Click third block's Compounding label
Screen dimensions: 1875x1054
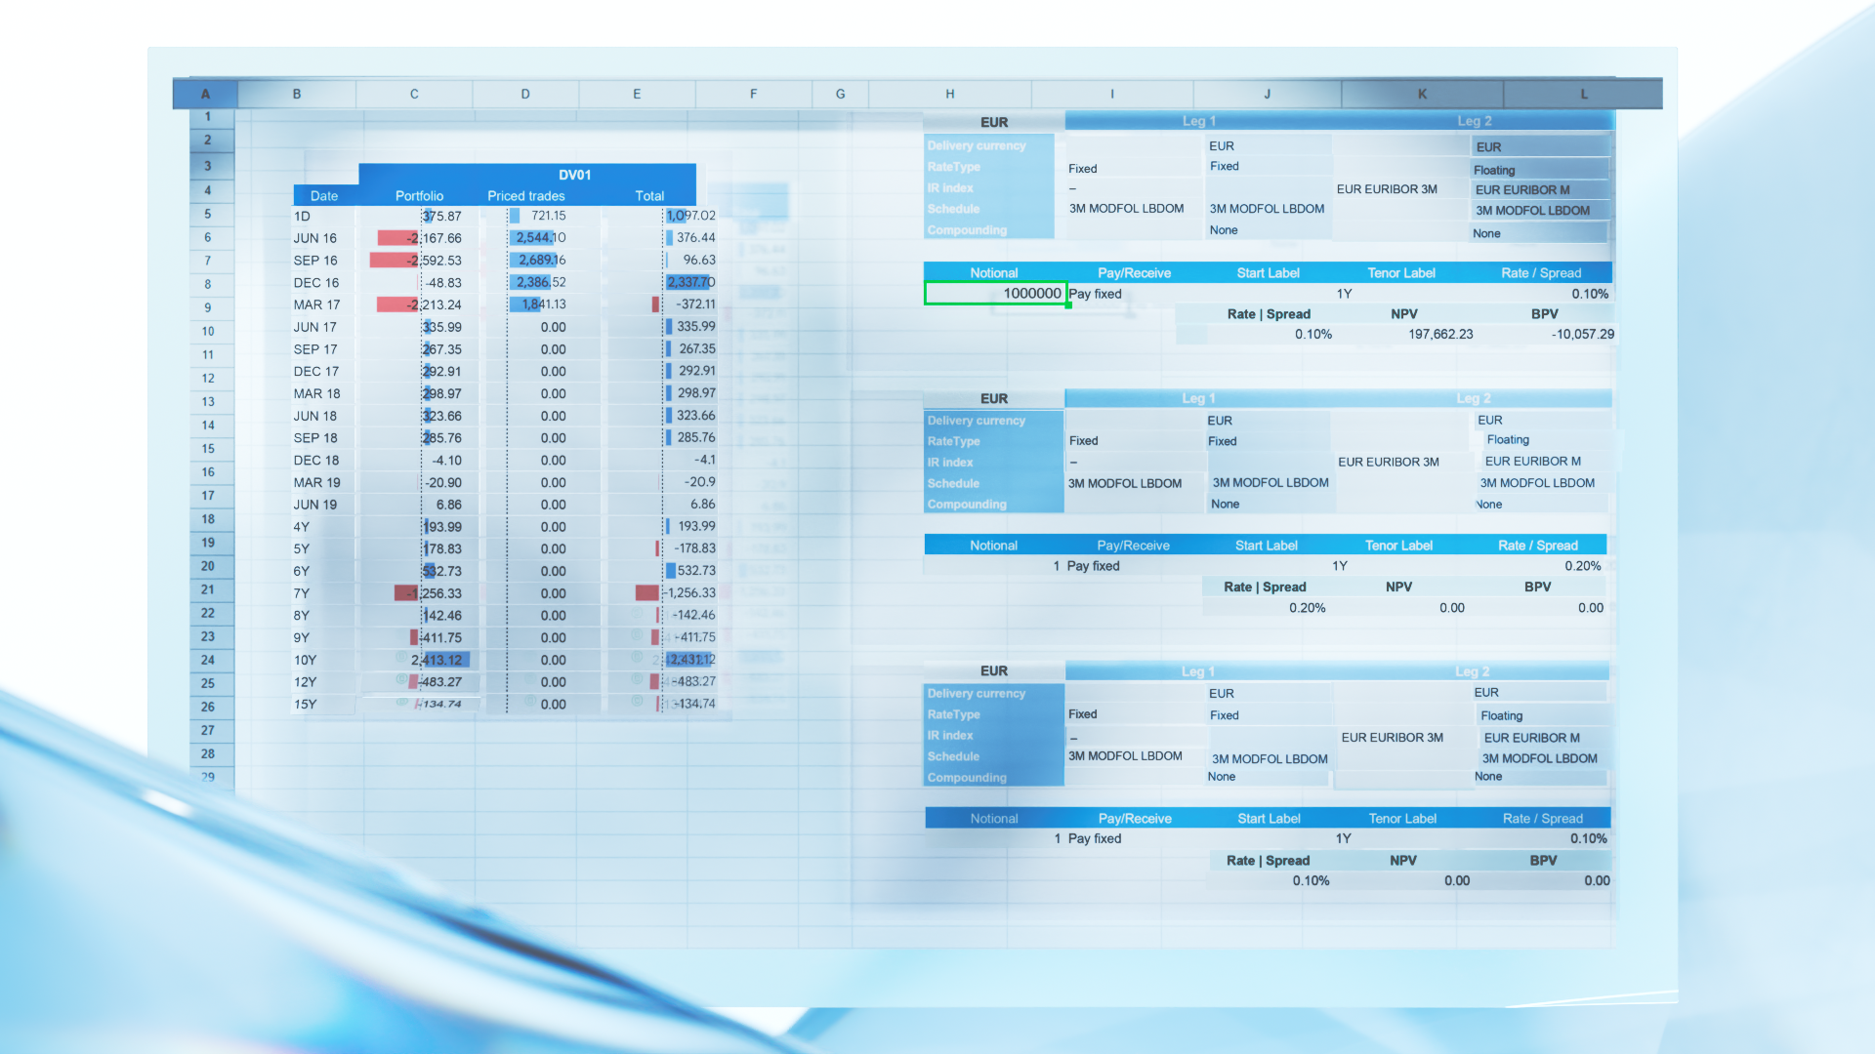click(967, 778)
